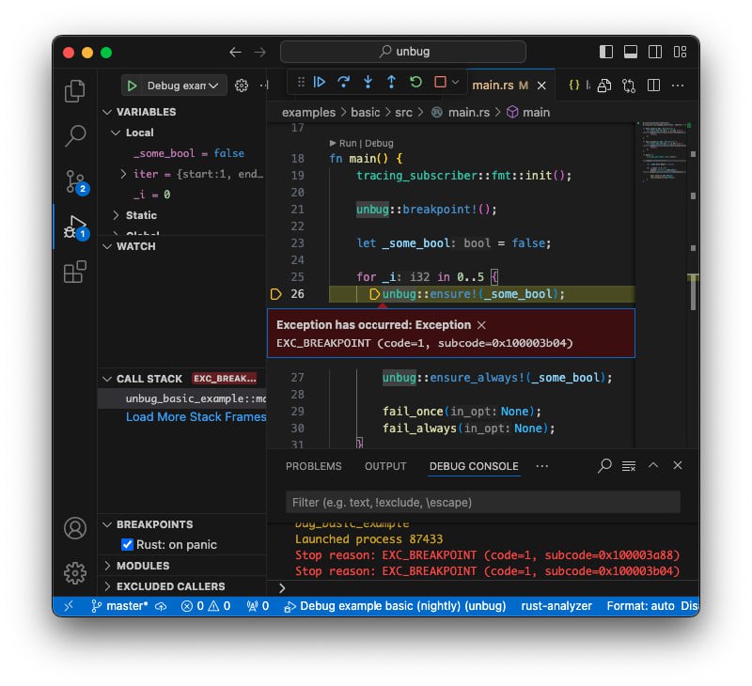Click the split editor icon
The image size is (752, 686).
pos(653,85)
